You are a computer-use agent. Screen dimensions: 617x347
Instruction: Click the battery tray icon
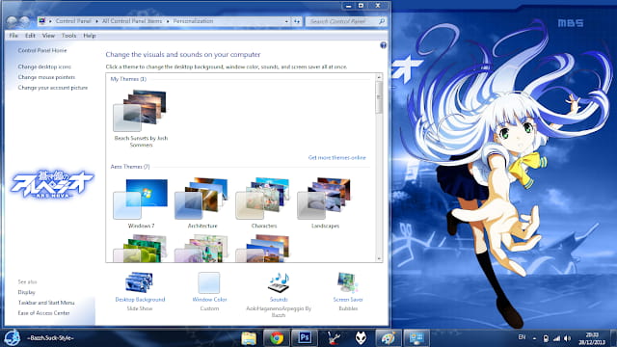tap(546, 338)
